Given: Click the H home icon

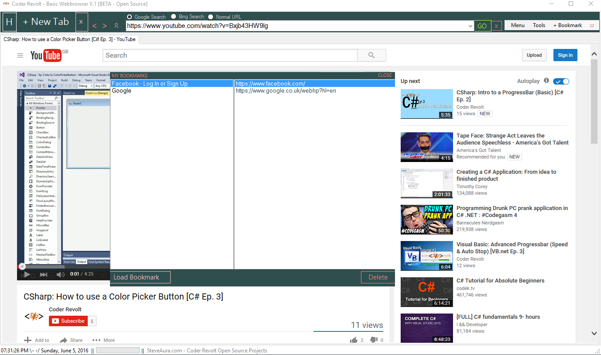Looking at the screenshot, I should 9,22.
